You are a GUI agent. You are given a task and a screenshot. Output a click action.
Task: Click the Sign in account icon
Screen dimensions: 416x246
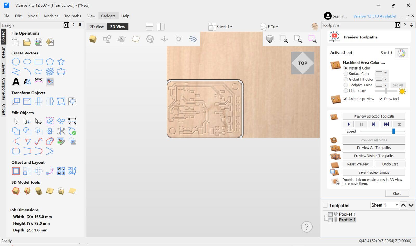click(328, 16)
